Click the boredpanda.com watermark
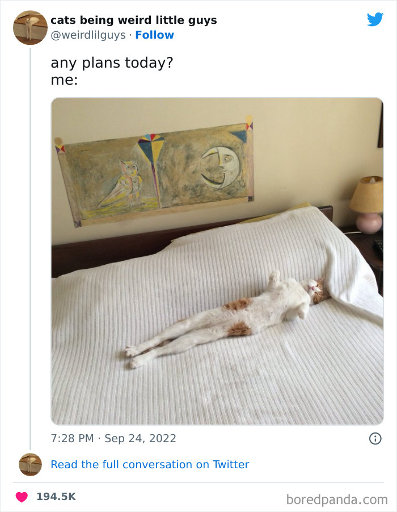The width and height of the screenshot is (397, 512). tap(336, 499)
